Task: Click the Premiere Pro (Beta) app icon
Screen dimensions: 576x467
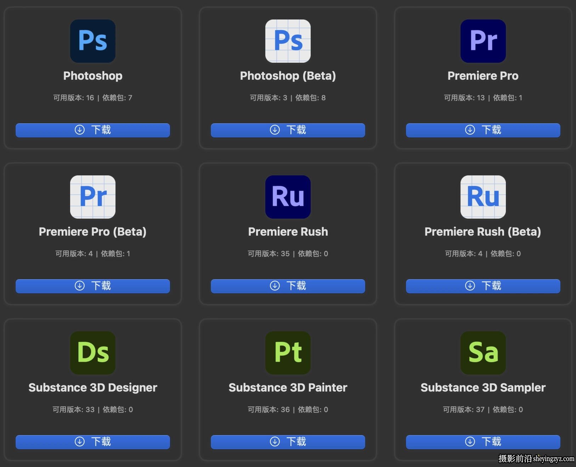Action: click(x=93, y=197)
